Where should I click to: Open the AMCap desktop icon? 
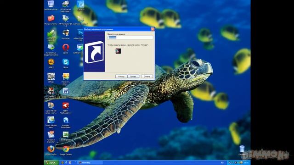(x=51, y=78)
